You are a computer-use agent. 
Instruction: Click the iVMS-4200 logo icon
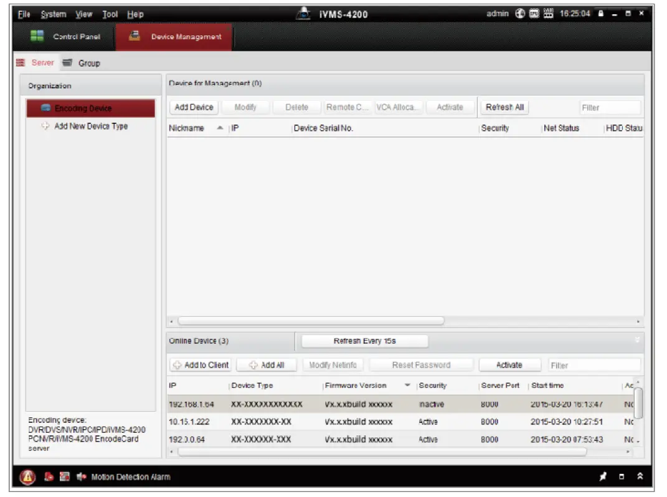(303, 14)
